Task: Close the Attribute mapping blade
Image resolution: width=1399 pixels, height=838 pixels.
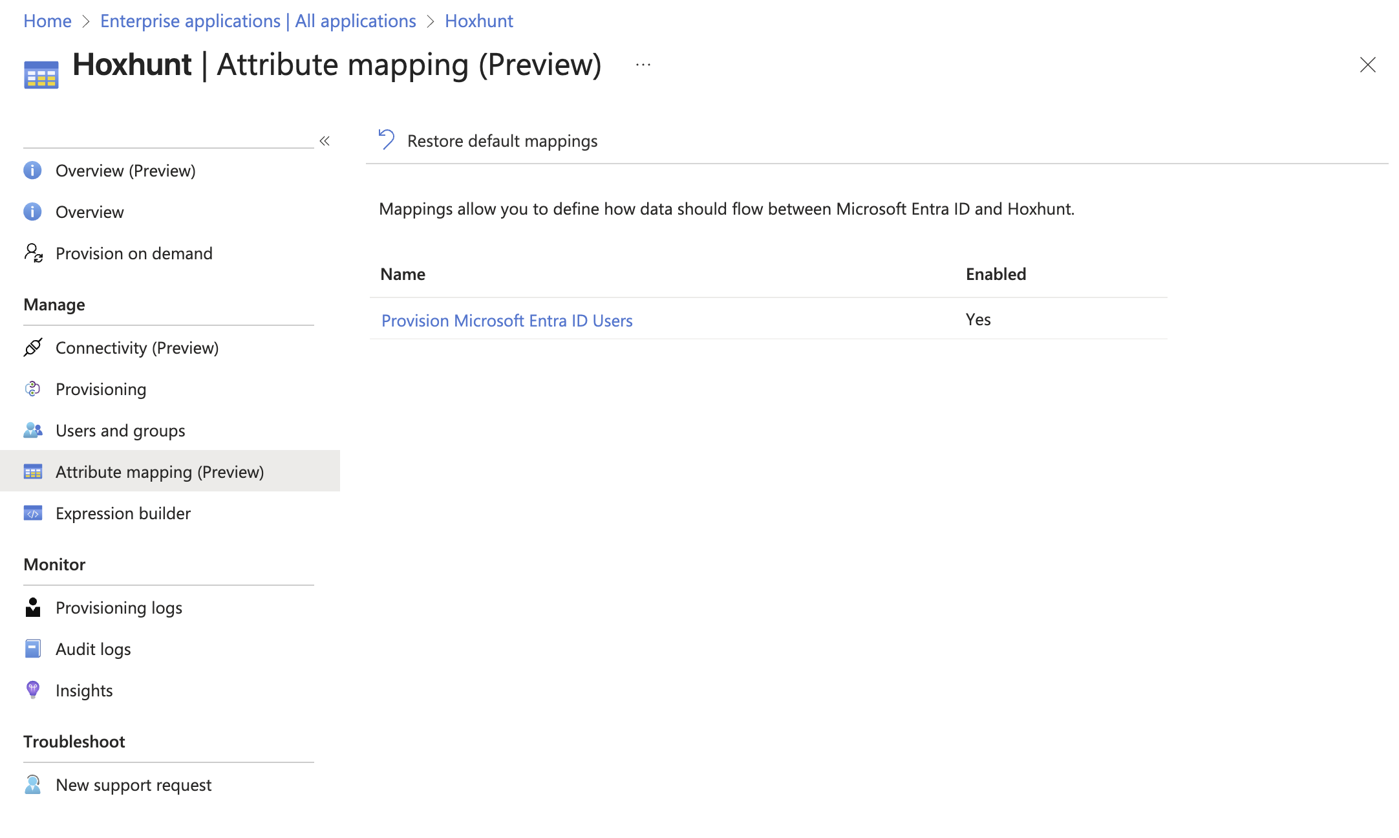Action: [x=1368, y=65]
